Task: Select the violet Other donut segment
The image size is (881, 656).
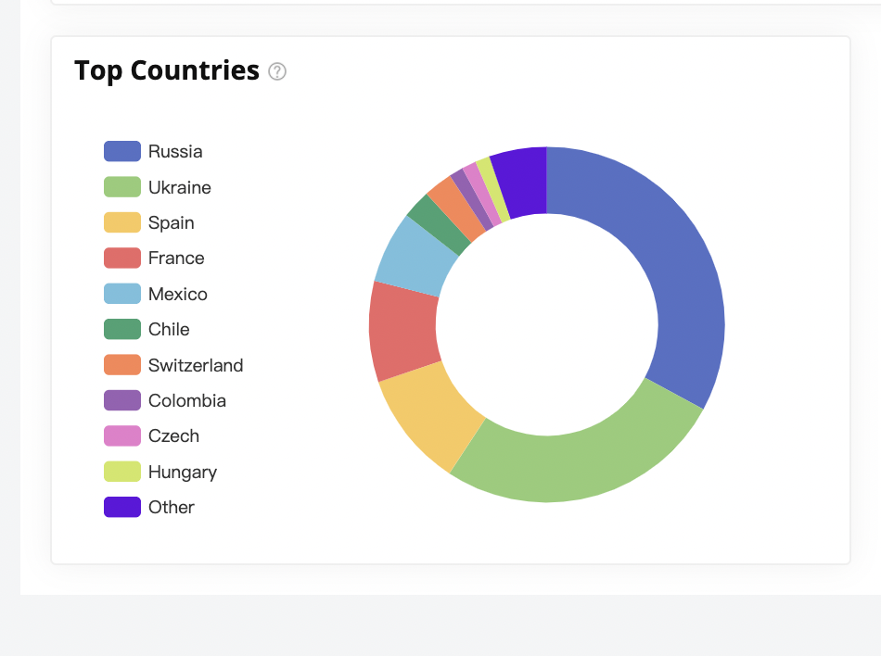Action: click(522, 181)
